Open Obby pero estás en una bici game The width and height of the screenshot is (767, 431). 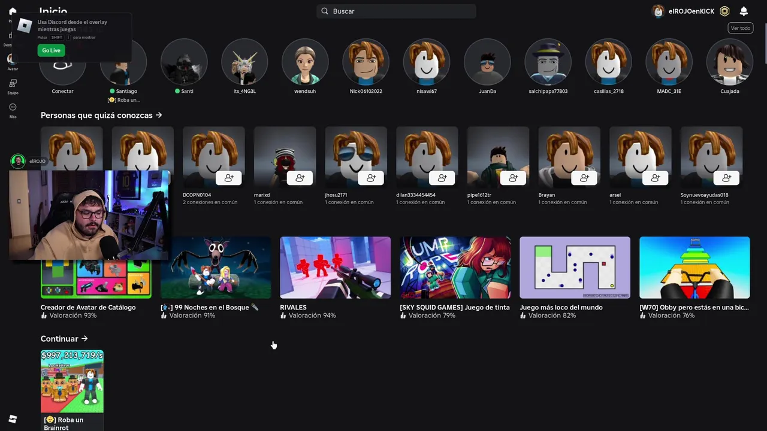[694, 268]
